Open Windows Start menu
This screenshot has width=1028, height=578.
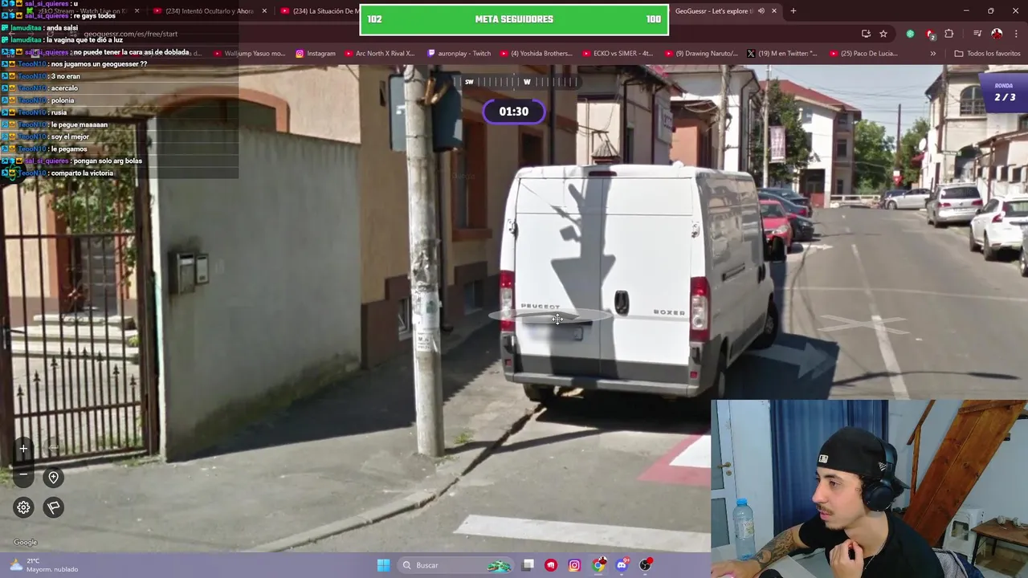[x=384, y=565]
